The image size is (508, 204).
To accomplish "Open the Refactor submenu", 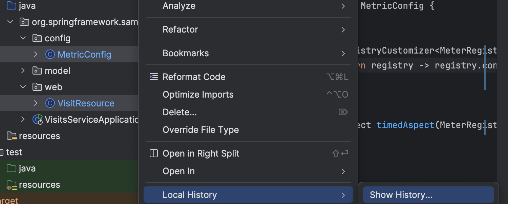I will point(248,29).
